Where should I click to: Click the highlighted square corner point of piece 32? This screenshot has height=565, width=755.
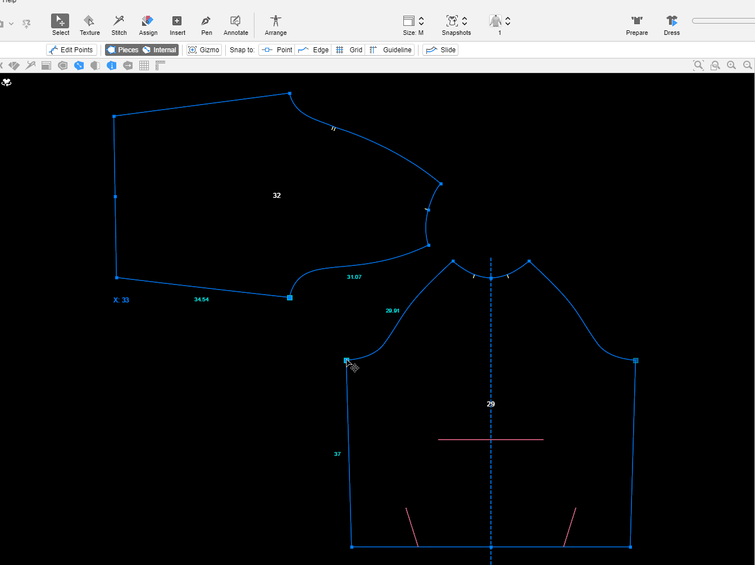[x=290, y=297]
